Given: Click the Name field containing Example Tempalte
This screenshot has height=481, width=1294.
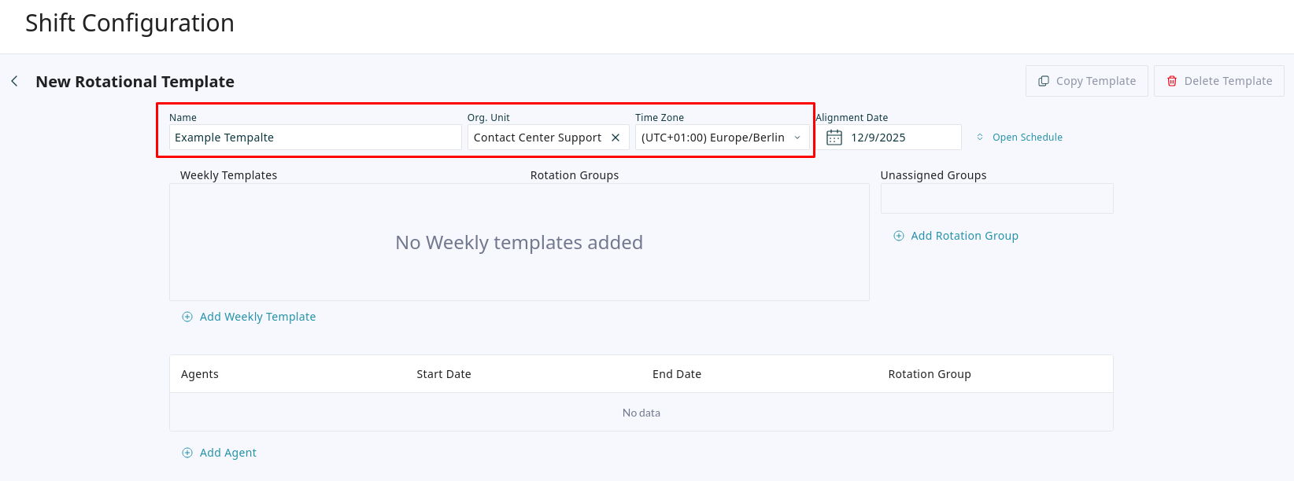Looking at the screenshot, I should click(315, 138).
